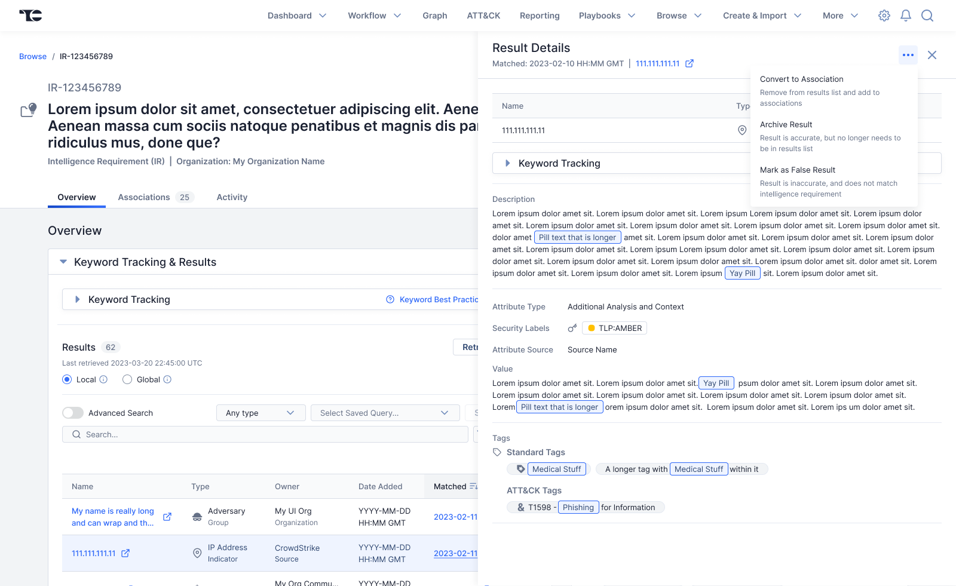
Task: Click the info icon beside Global
Action: [x=167, y=379]
